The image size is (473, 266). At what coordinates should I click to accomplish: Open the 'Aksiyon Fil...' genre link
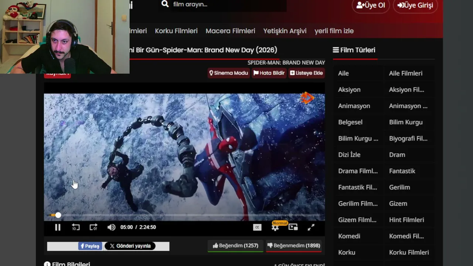coord(406,89)
